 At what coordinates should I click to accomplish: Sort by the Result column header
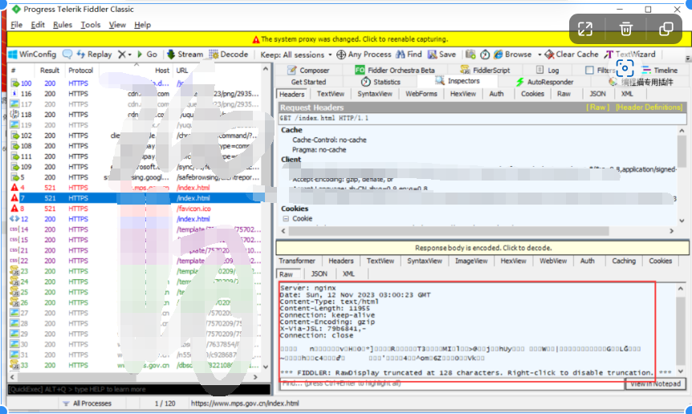(50, 70)
